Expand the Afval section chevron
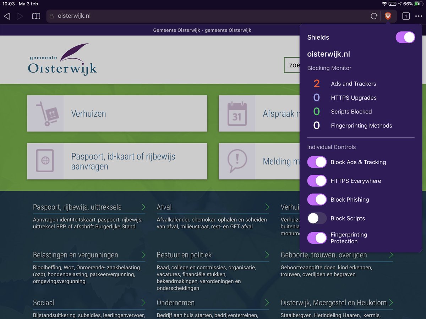This screenshot has height=319, width=426. [267, 207]
